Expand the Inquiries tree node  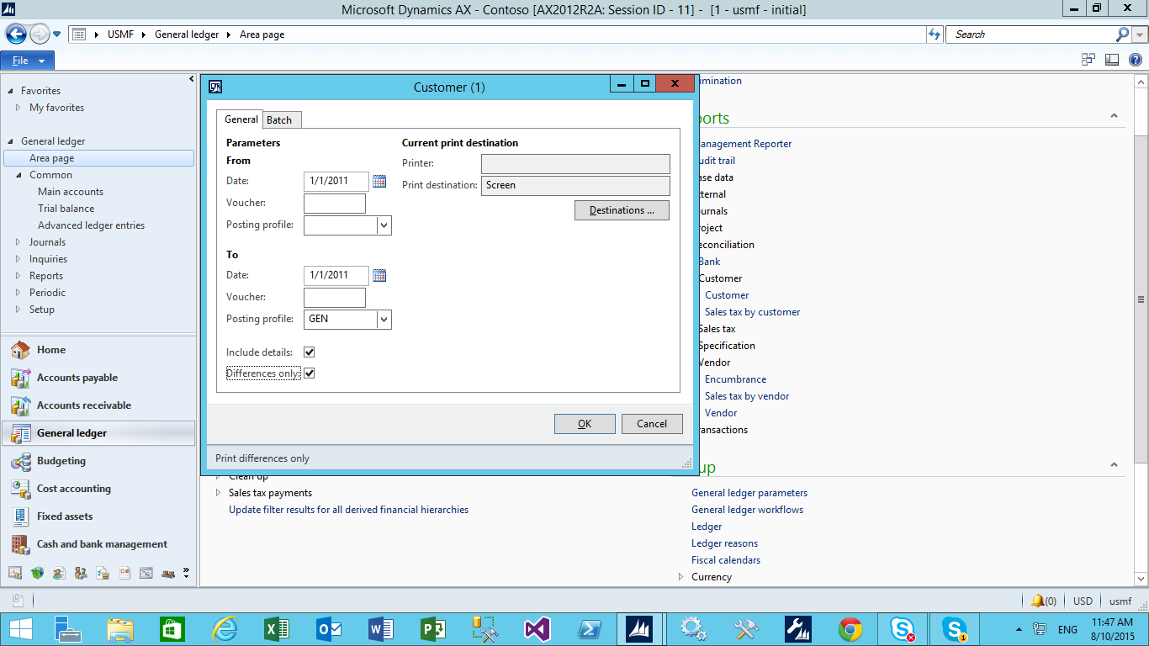click(x=19, y=259)
